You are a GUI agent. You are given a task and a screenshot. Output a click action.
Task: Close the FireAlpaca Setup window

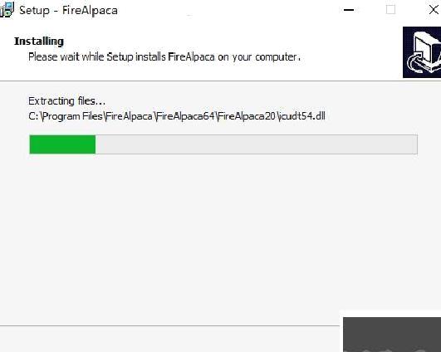point(434,10)
